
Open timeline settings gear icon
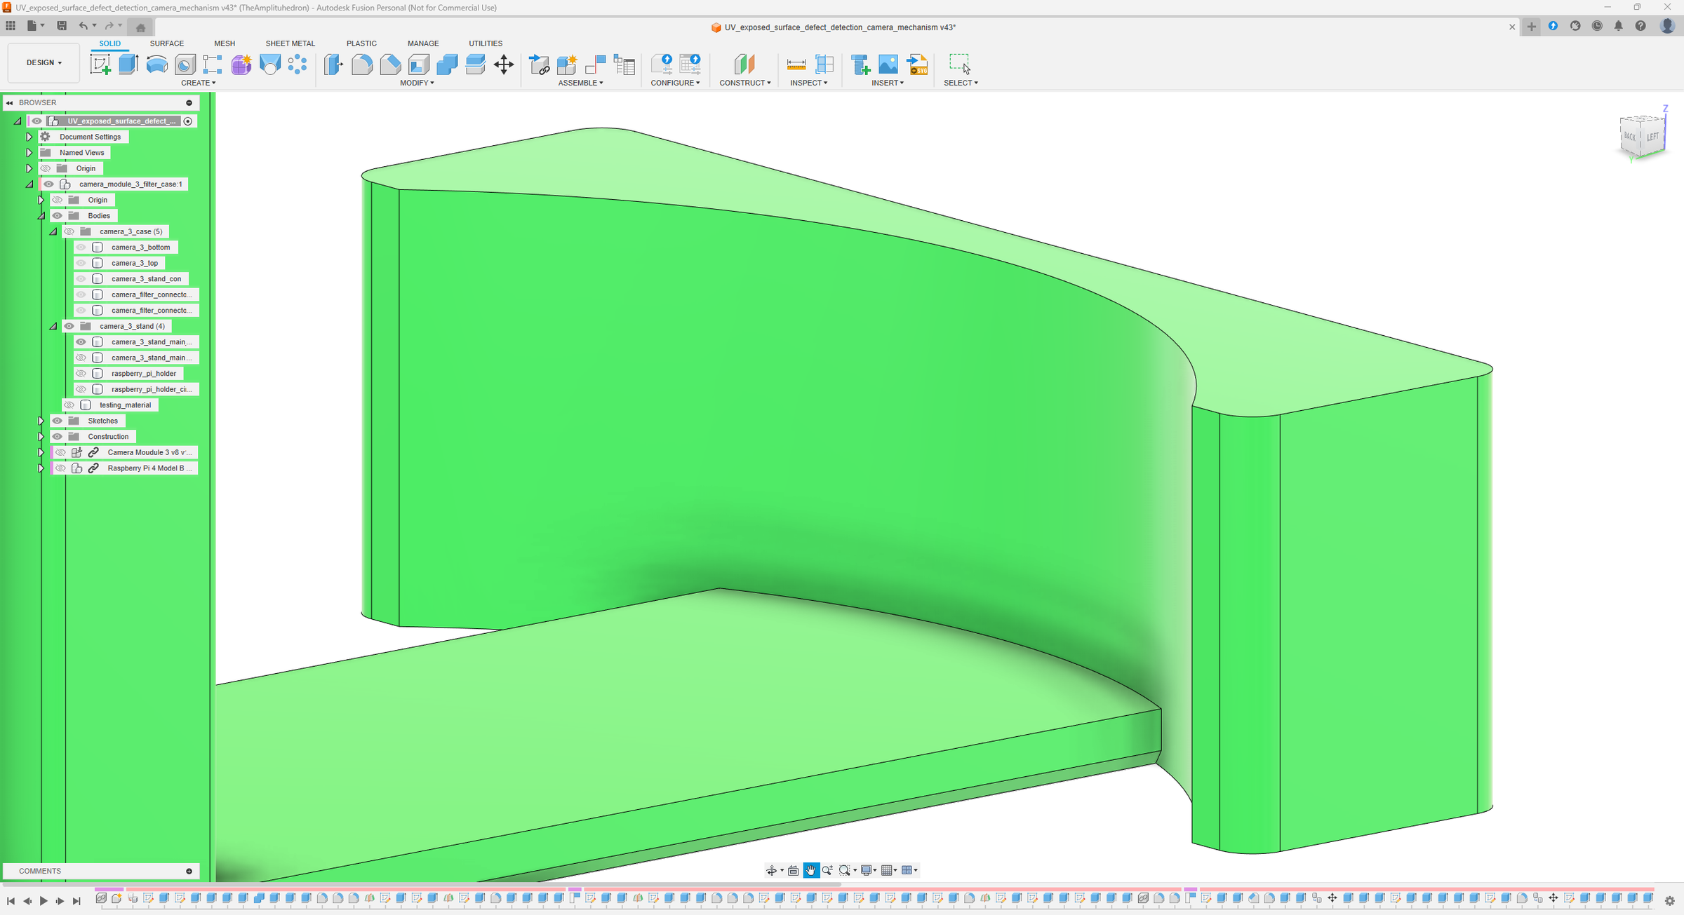coord(1670,901)
